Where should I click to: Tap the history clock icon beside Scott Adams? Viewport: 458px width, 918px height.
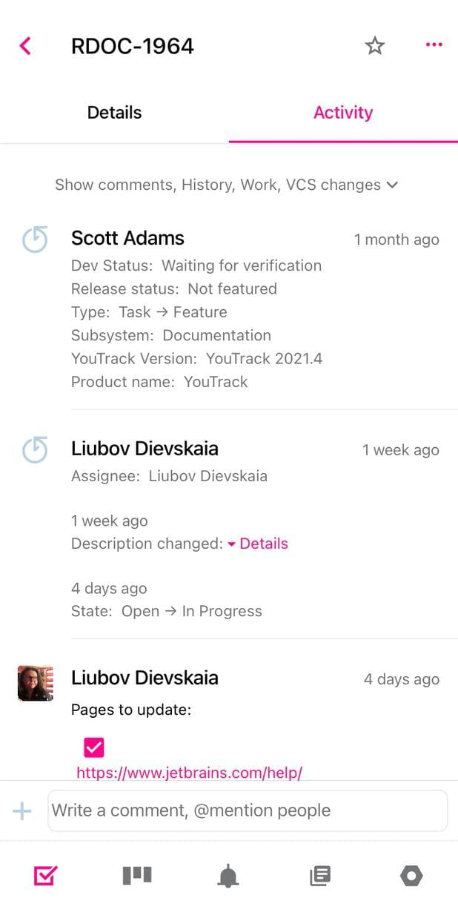pyautogui.click(x=34, y=240)
